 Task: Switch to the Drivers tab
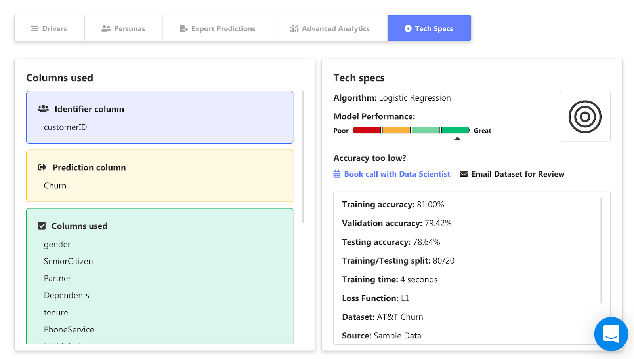click(x=49, y=28)
